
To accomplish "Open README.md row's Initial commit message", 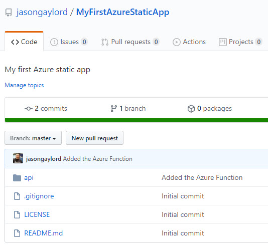I will click(x=183, y=233).
